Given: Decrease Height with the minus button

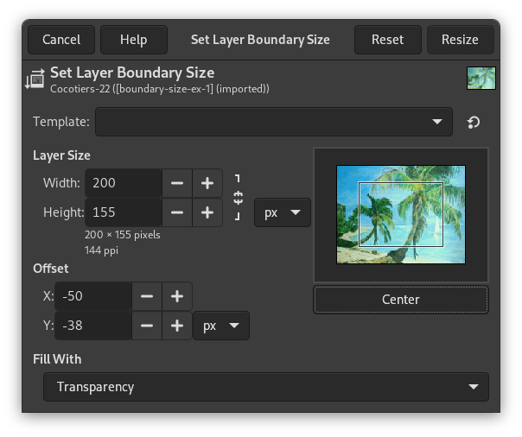Looking at the screenshot, I should pyautogui.click(x=176, y=212).
